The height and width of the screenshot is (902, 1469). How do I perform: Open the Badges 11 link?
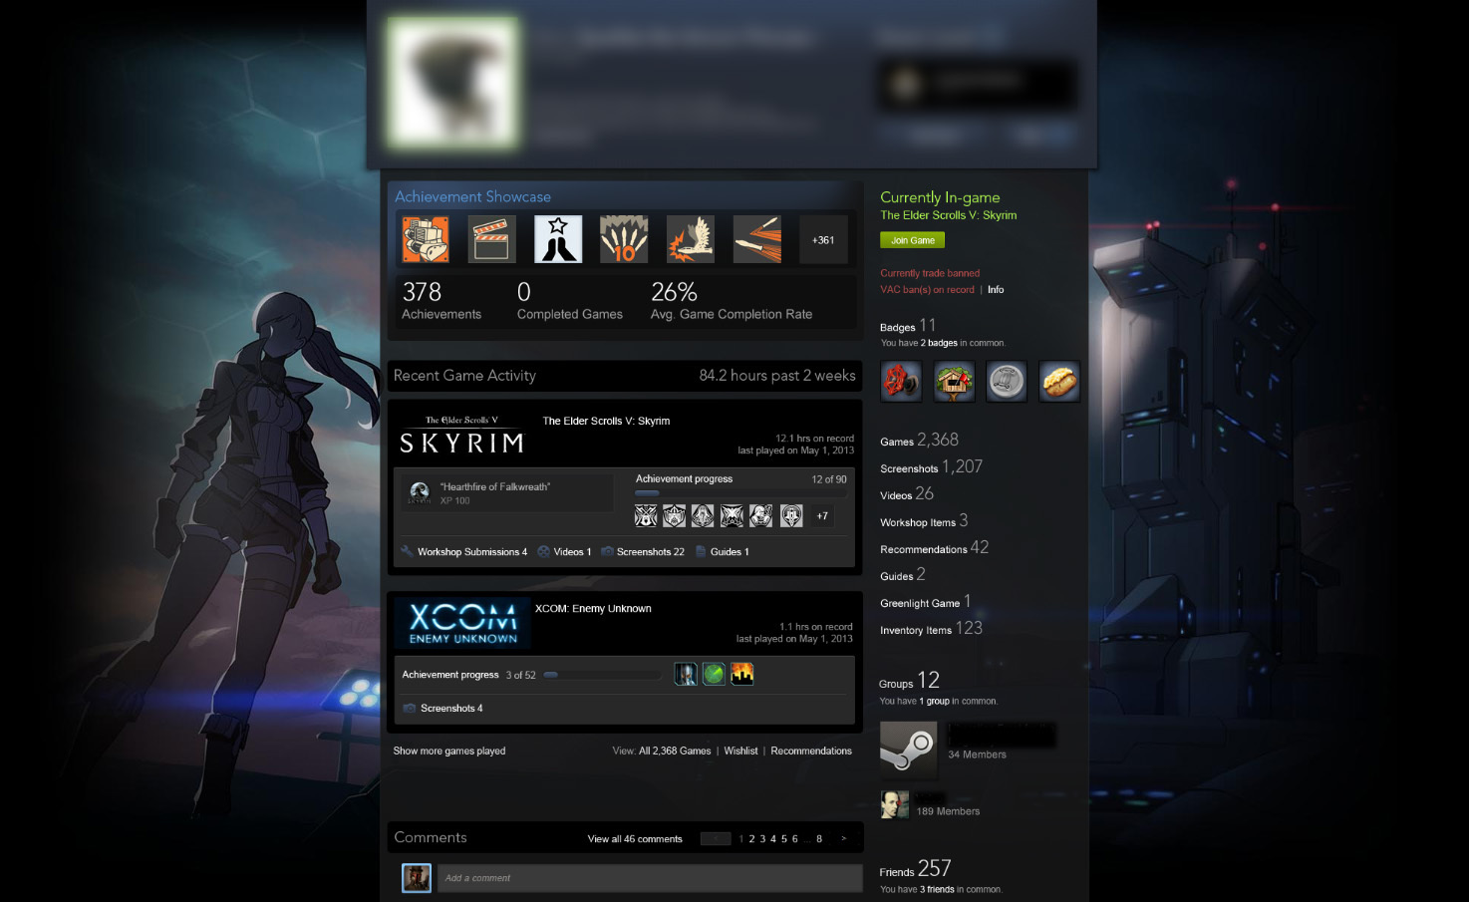908,326
